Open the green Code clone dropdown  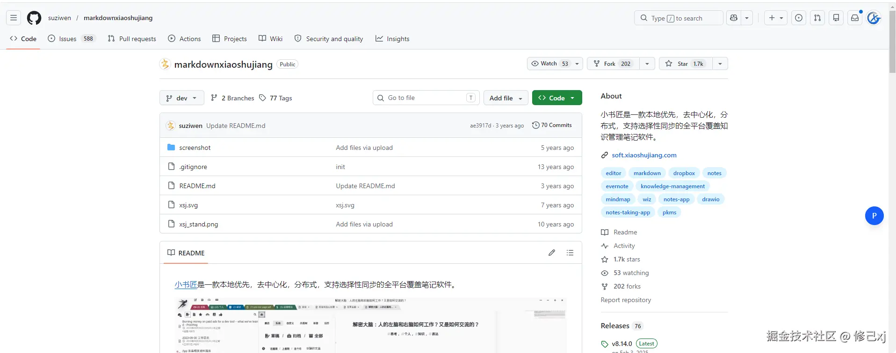pyautogui.click(x=557, y=98)
